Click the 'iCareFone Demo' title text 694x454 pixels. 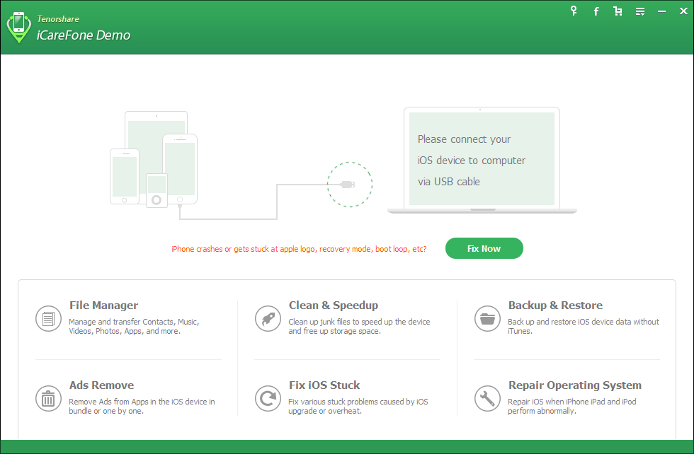click(x=84, y=35)
